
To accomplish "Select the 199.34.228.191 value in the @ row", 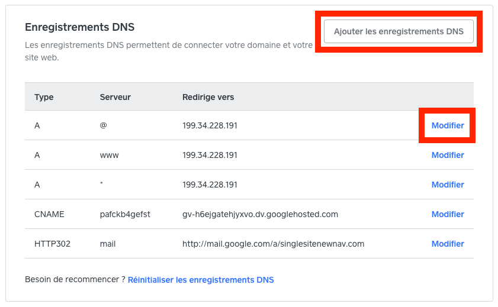I will (210, 125).
